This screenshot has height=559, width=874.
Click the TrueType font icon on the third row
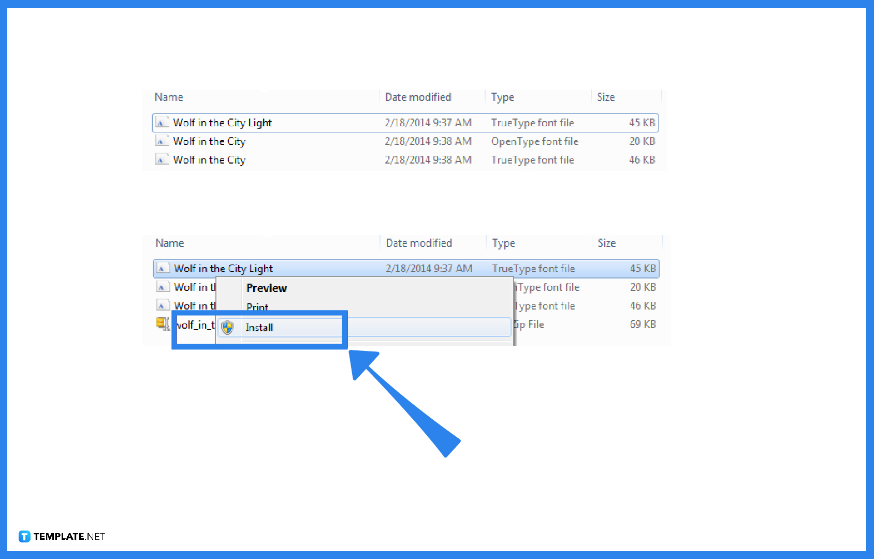(163, 159)
